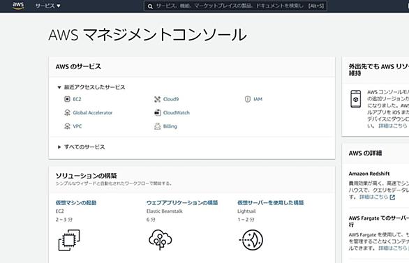The image size is (409, 263).
Task: Click the Cloud9 service icon
Action: click(x=157, y=99)
